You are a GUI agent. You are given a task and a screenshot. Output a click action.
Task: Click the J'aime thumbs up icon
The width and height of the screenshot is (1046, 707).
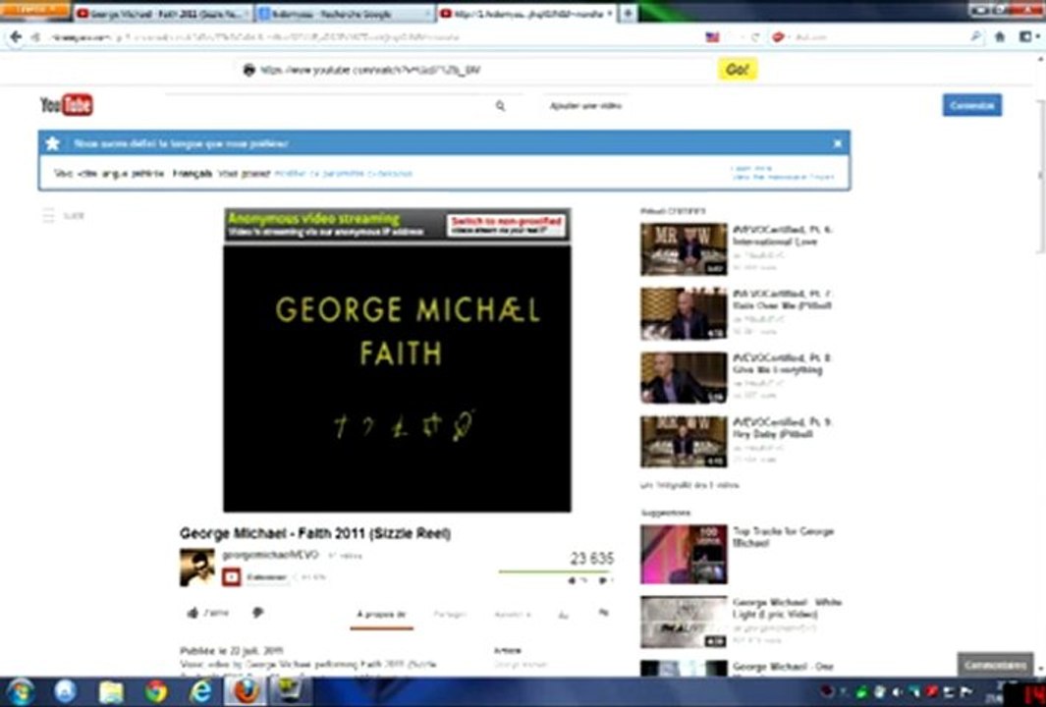click(193, 613)
